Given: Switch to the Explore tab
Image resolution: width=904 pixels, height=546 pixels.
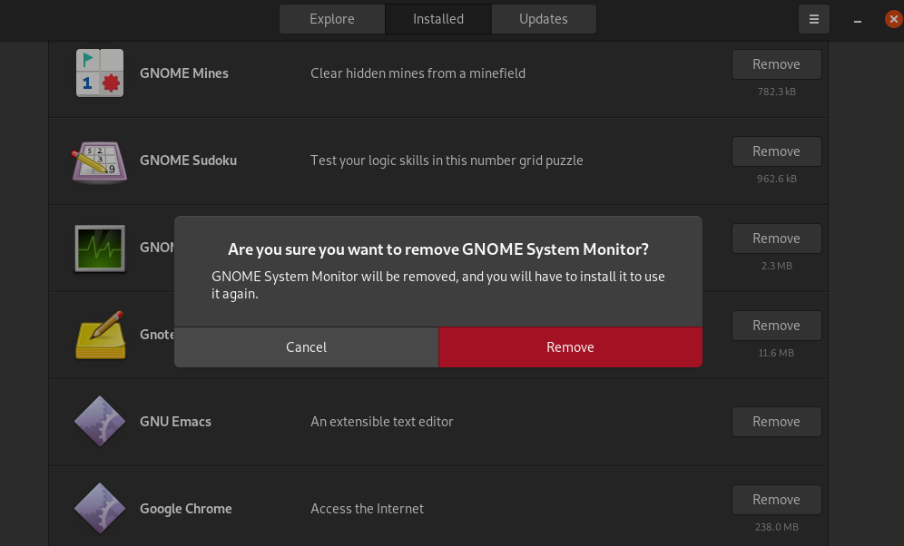Looking at the screenshot, I should 332,19.
